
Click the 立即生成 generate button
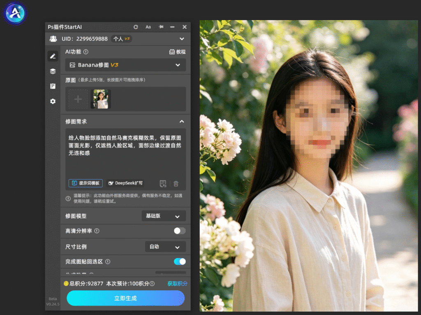coord(126,298)
